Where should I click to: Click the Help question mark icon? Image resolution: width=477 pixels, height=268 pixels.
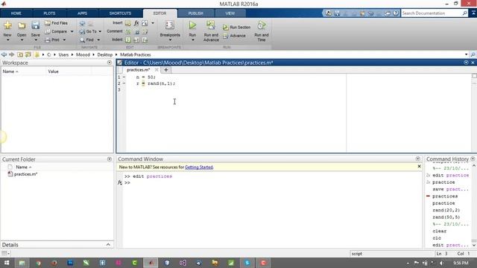pyautogui.click(x=396, y=13)
